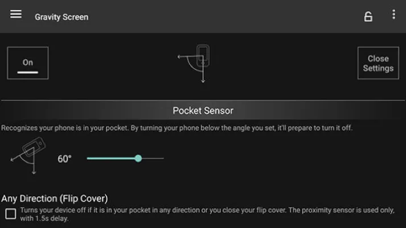Screen dimensions: 406x228
Task: Click the teal filled part of slider
Action: coord(112,158)
